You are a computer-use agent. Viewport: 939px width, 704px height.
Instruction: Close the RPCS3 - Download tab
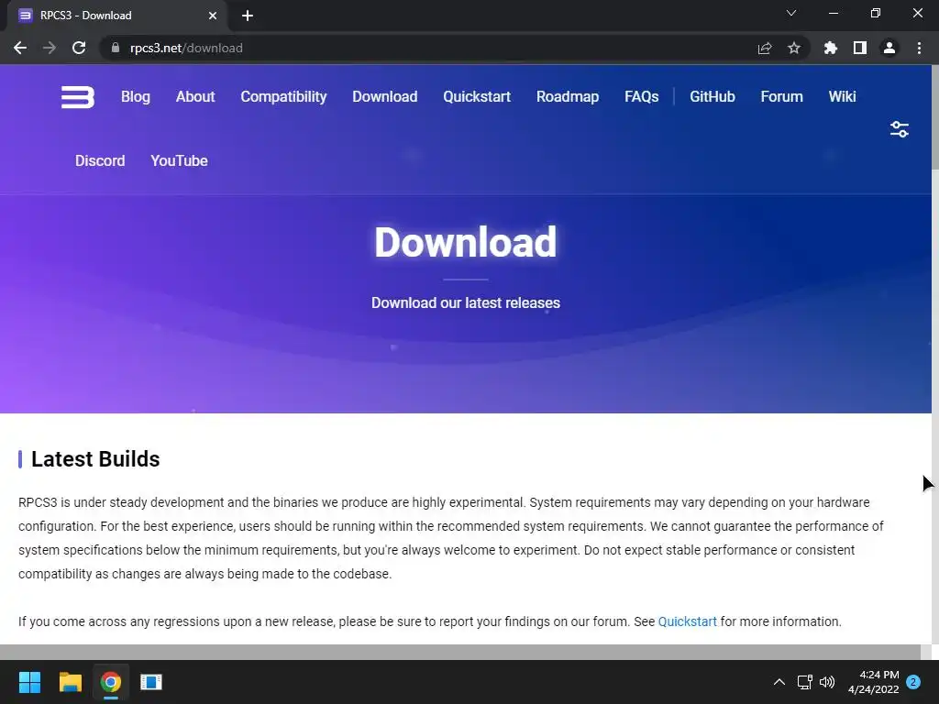(213, 16)
